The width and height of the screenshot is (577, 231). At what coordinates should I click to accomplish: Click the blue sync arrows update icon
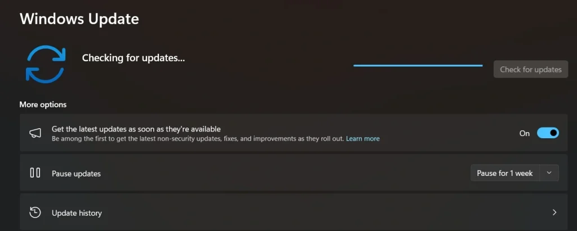tap(46, 64)
